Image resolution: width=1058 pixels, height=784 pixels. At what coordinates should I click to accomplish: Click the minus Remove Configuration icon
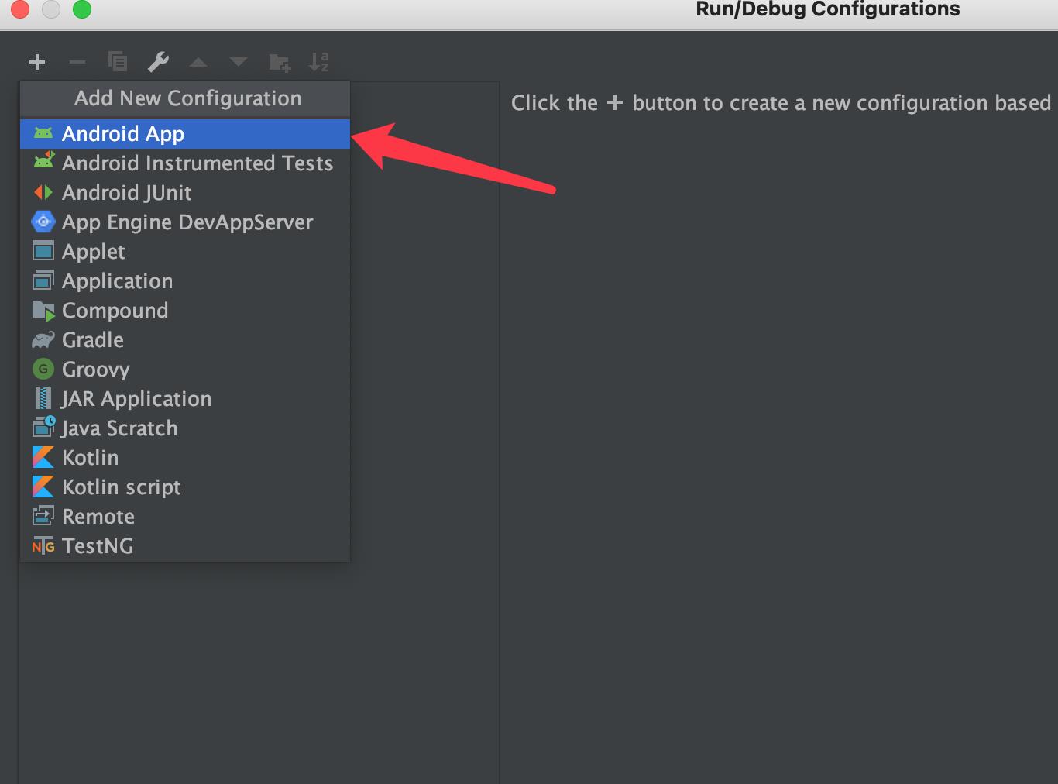click(x=77, y=62)
